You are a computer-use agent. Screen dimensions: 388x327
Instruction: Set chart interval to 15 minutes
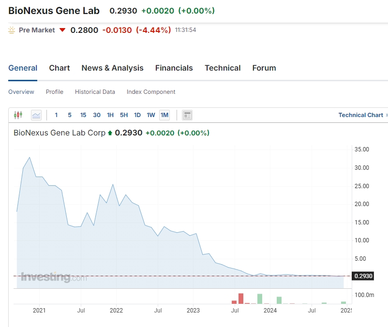click(83, 115)
